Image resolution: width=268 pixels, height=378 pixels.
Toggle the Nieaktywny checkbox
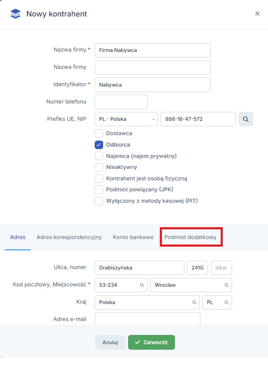point(99,167)
